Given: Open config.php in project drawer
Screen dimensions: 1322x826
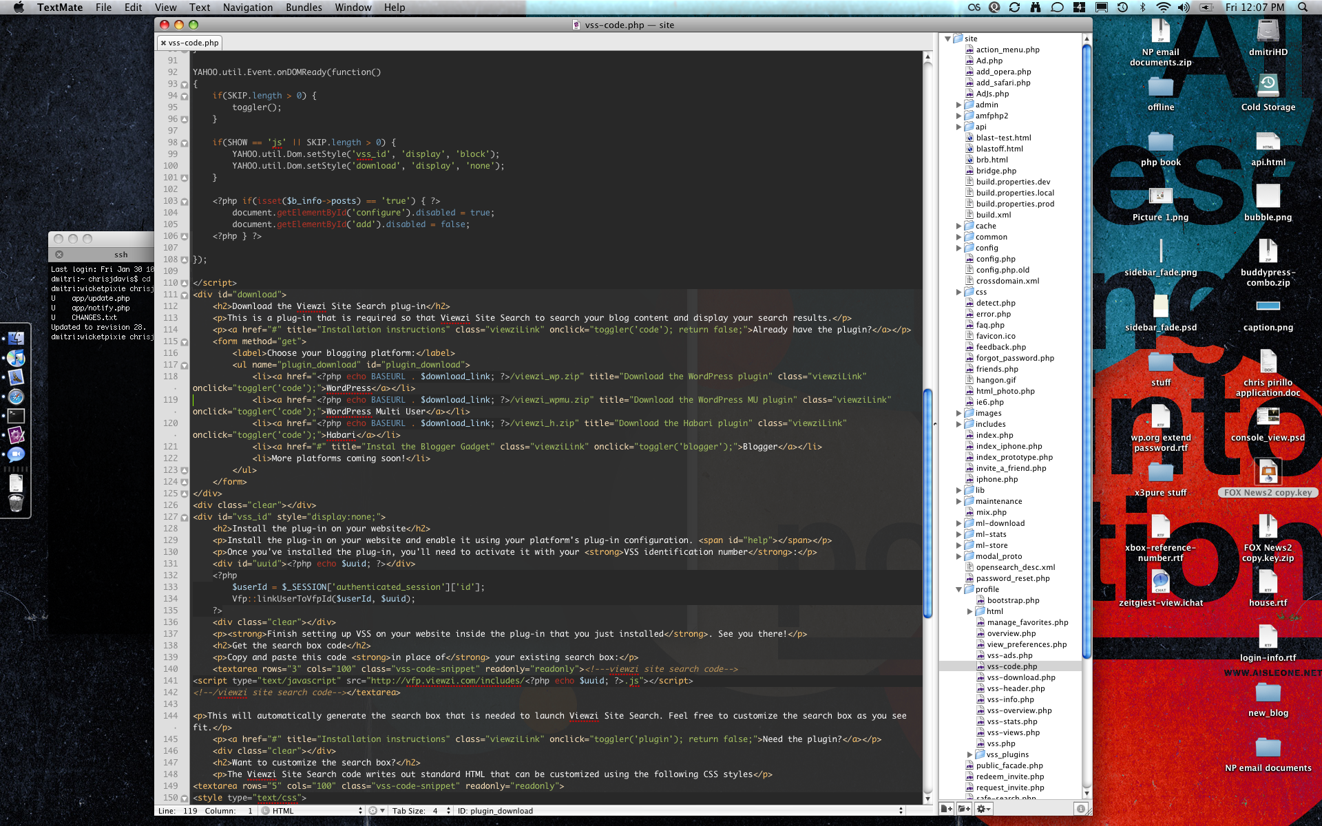Looking at the screenshot, I should (x=996, y=259).
